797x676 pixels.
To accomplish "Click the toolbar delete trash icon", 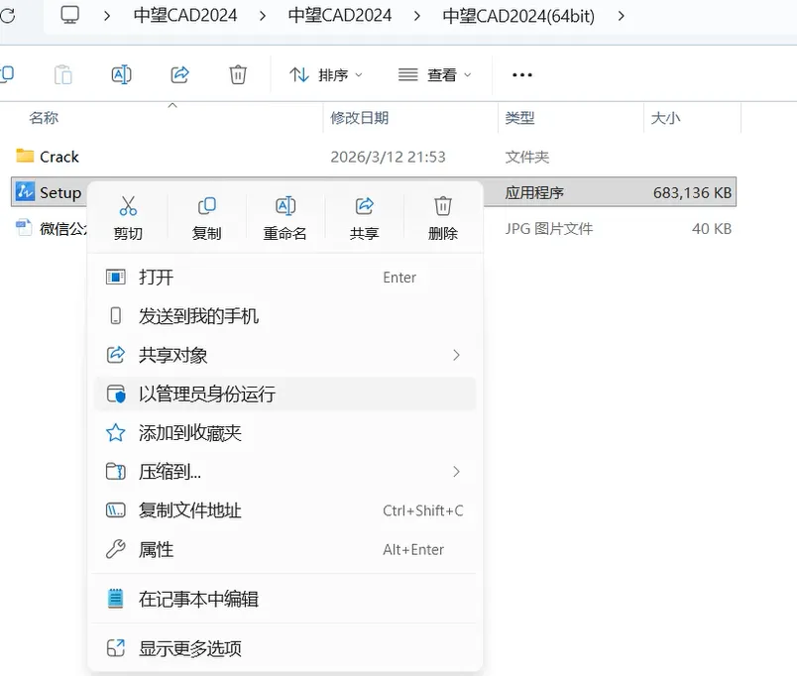I will (x=238, y=74).
